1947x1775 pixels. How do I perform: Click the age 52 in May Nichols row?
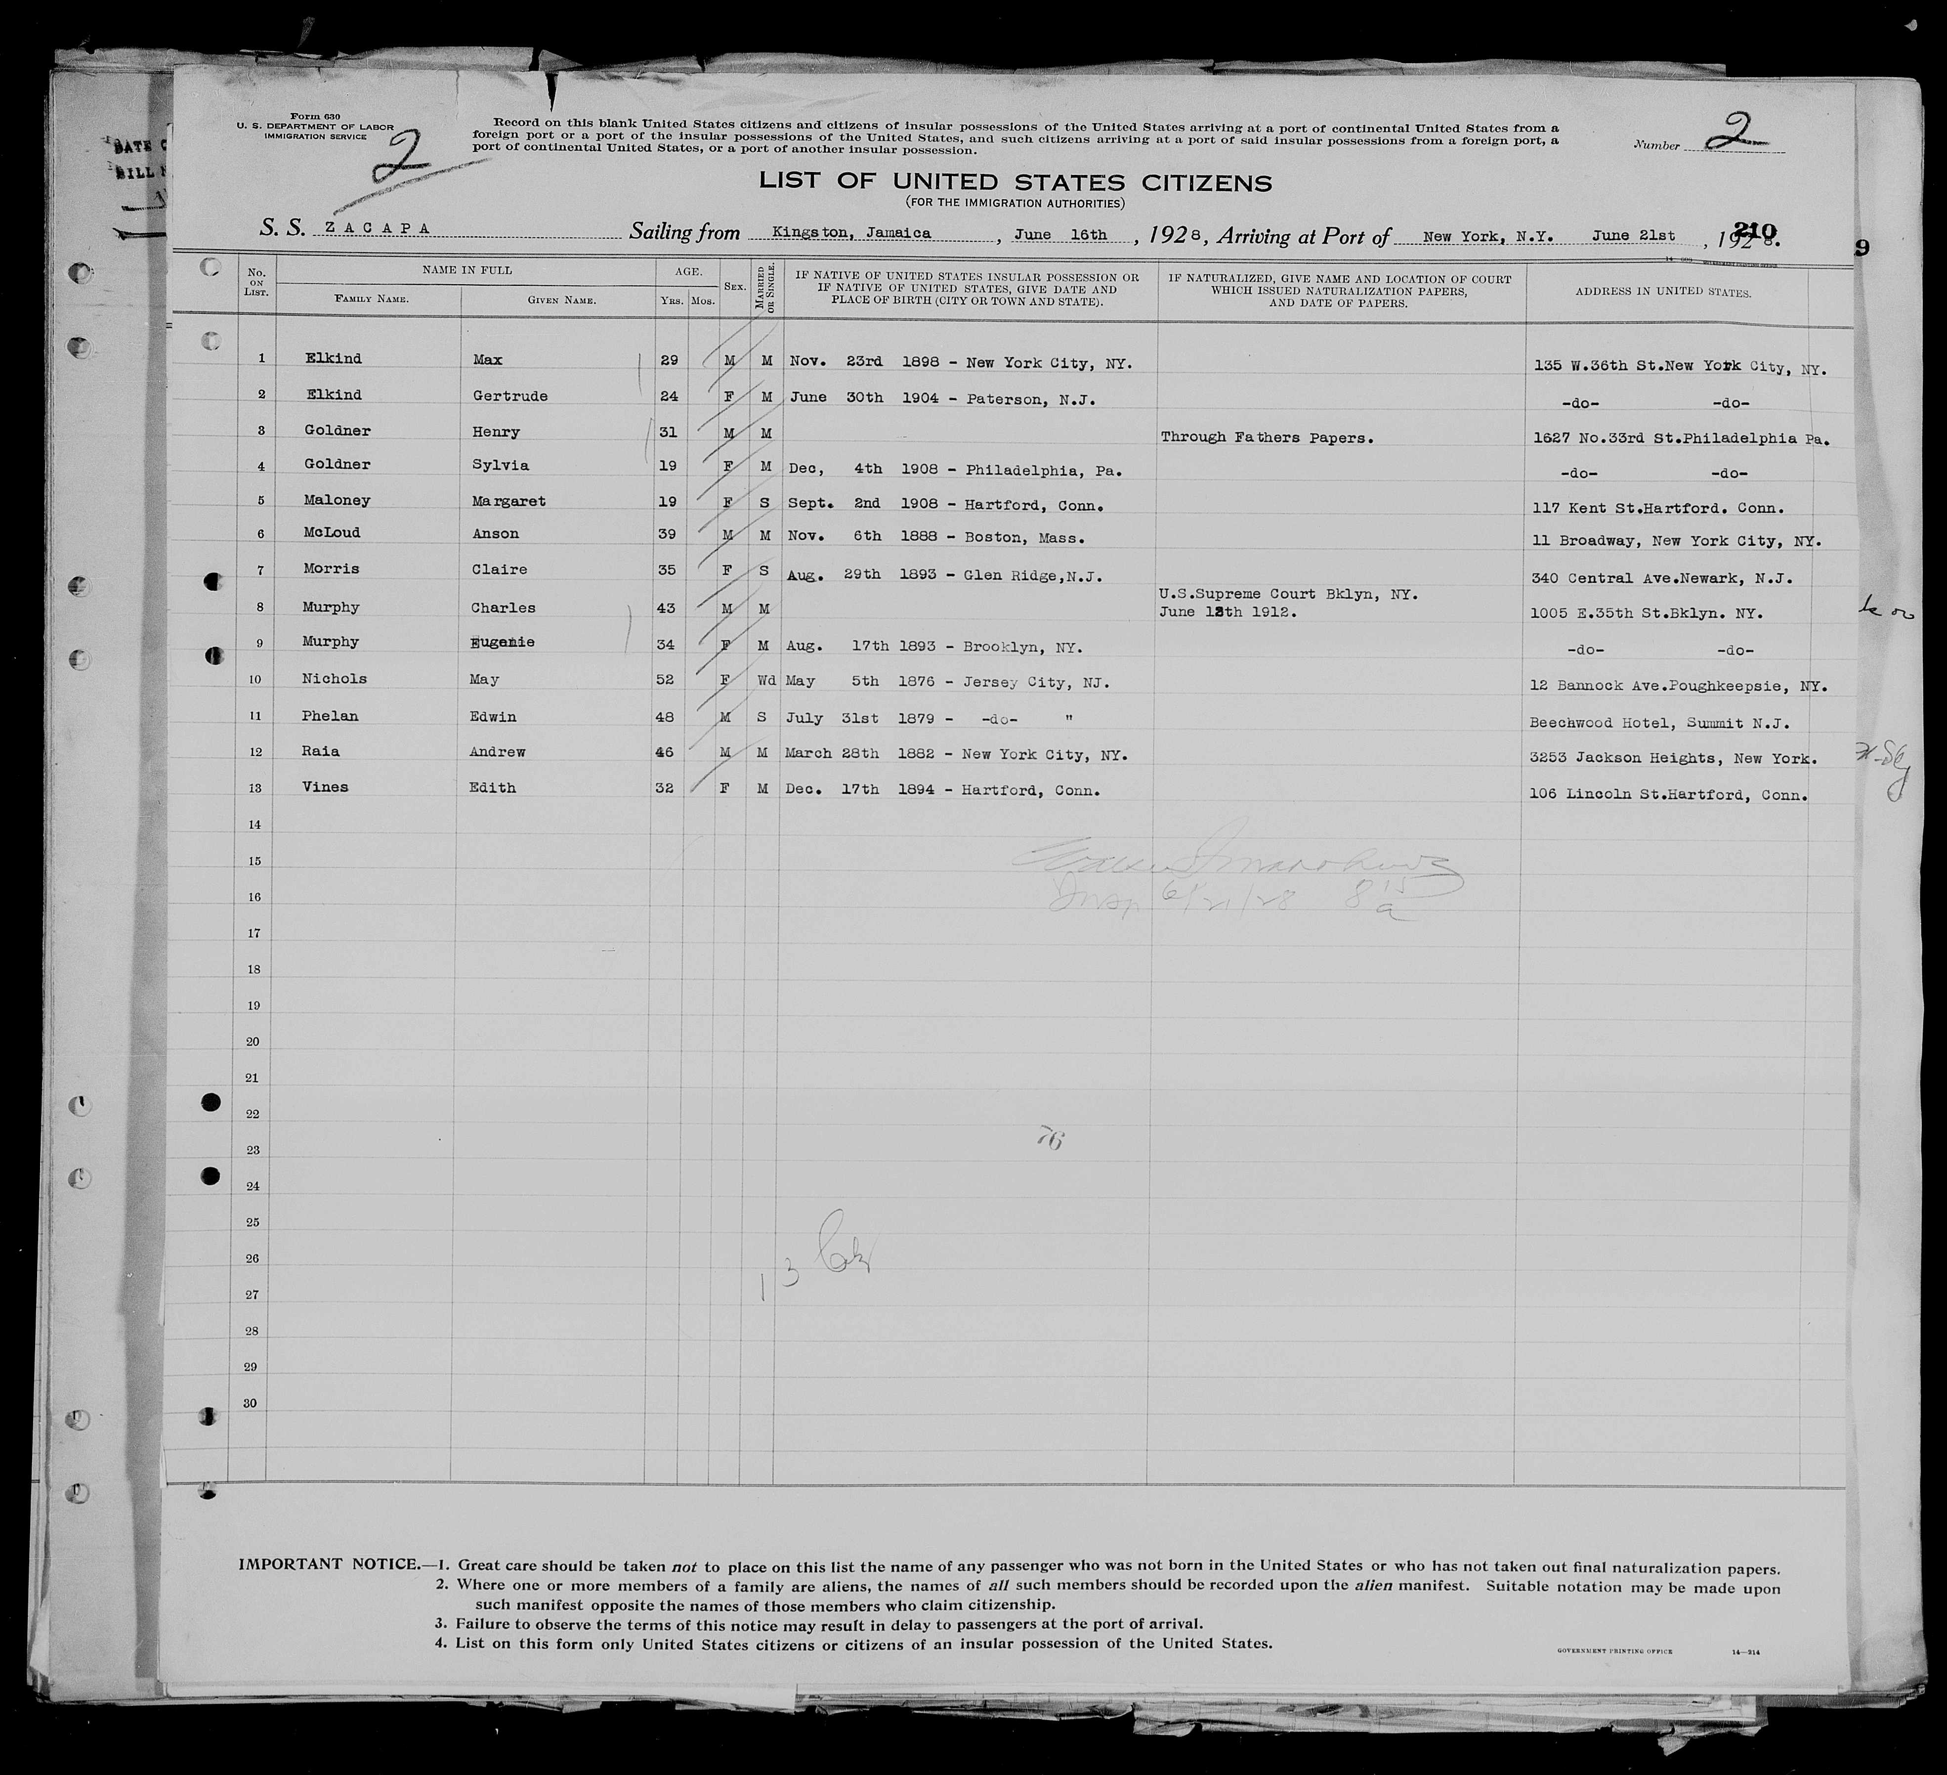665,680
